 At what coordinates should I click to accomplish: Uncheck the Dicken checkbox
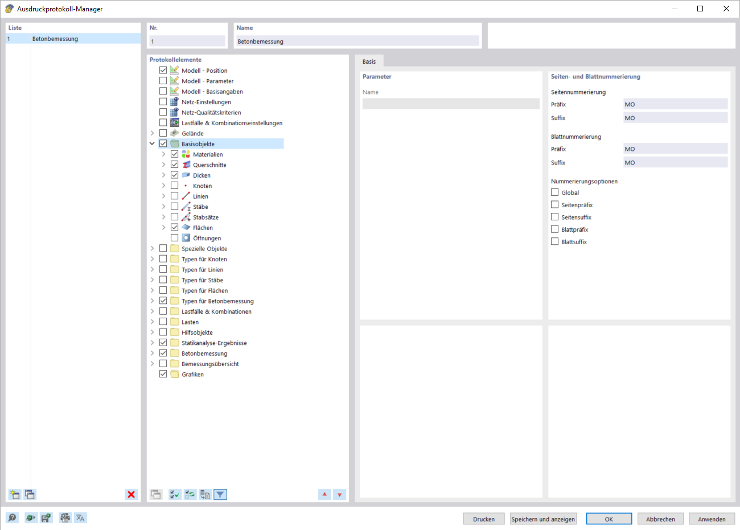pyautogui.click(x=175, y=175)
